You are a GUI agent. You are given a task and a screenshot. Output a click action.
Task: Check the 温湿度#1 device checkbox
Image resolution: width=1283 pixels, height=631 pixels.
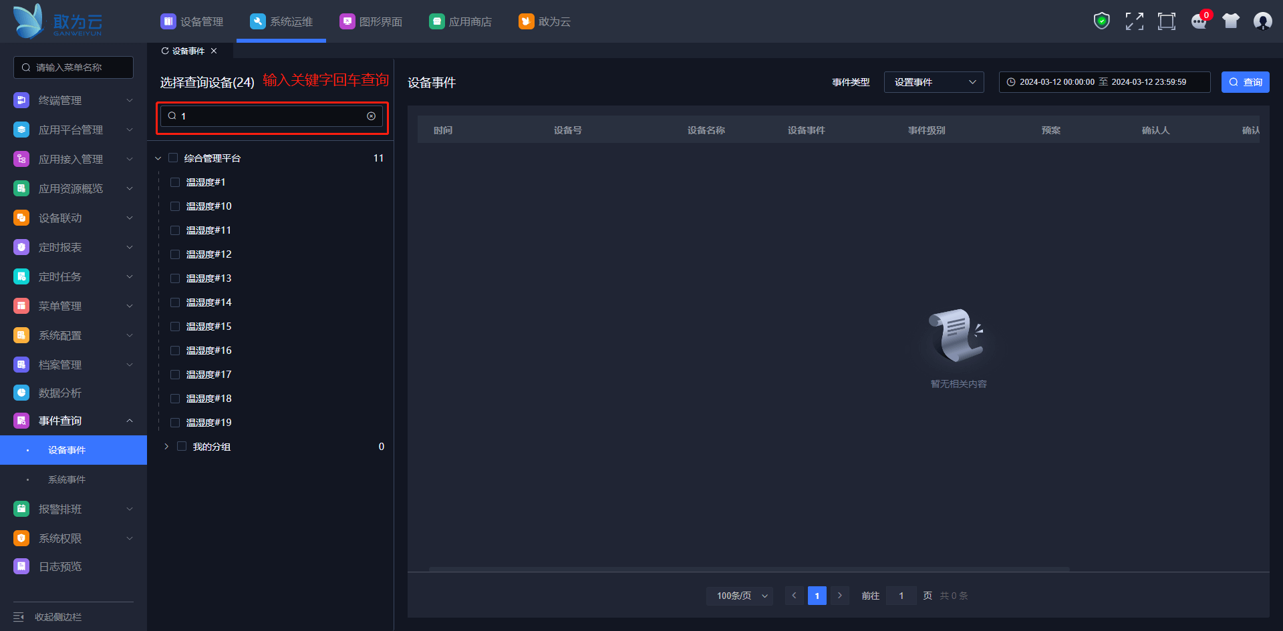click(175, 182)
